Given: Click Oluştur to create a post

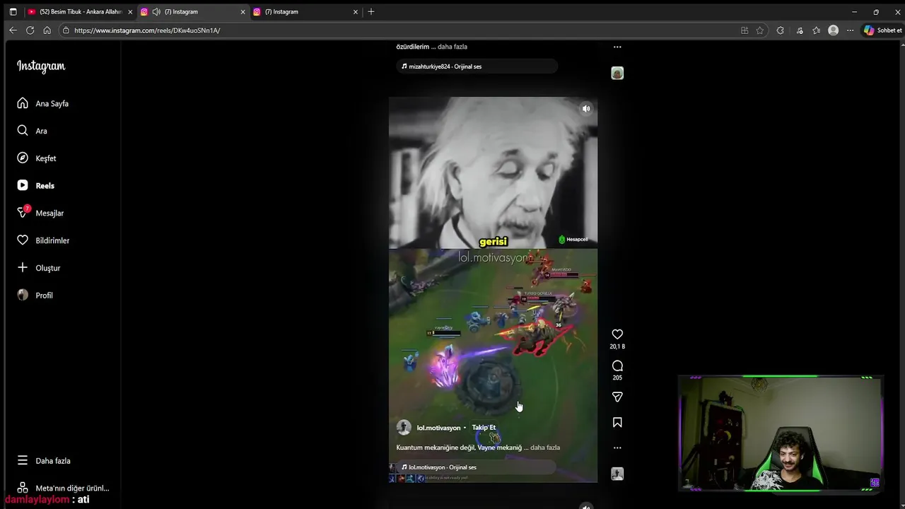Looking at the screenshot, I should (x=39, y=268).
